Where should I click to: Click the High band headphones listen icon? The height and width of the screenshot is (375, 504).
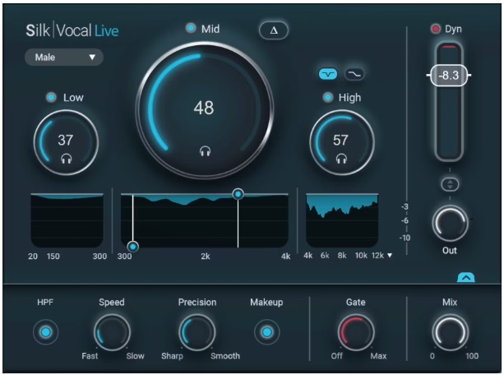pyautogui.click(x=341, y=159)
